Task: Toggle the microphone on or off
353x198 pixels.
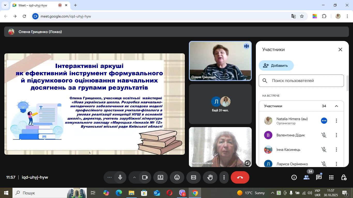Action: point(120,177)
